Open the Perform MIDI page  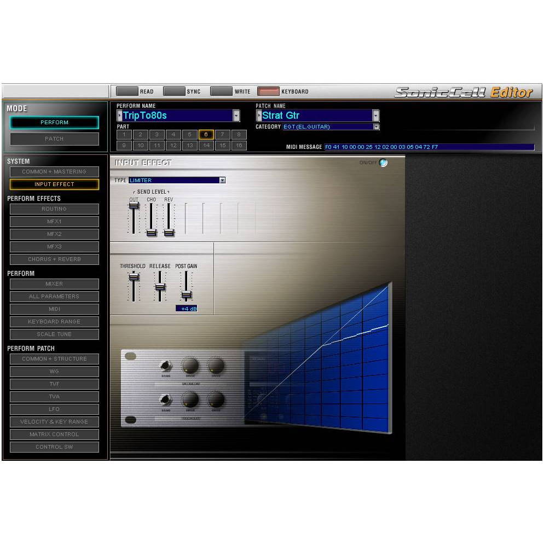pyautogui.click(x=55, y=309)
